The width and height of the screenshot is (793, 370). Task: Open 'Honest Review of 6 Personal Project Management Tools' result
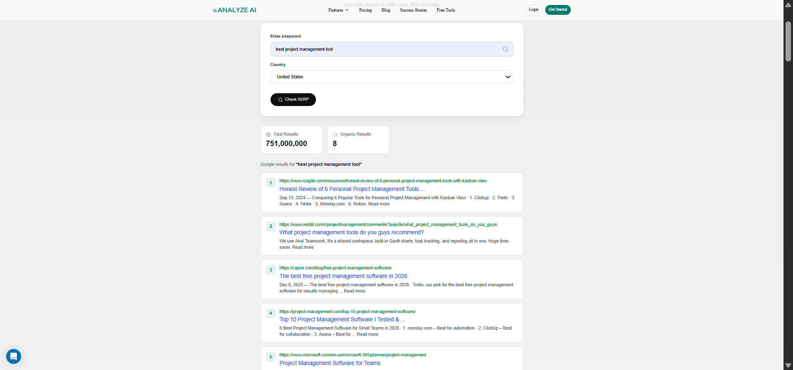pos(352,189)
